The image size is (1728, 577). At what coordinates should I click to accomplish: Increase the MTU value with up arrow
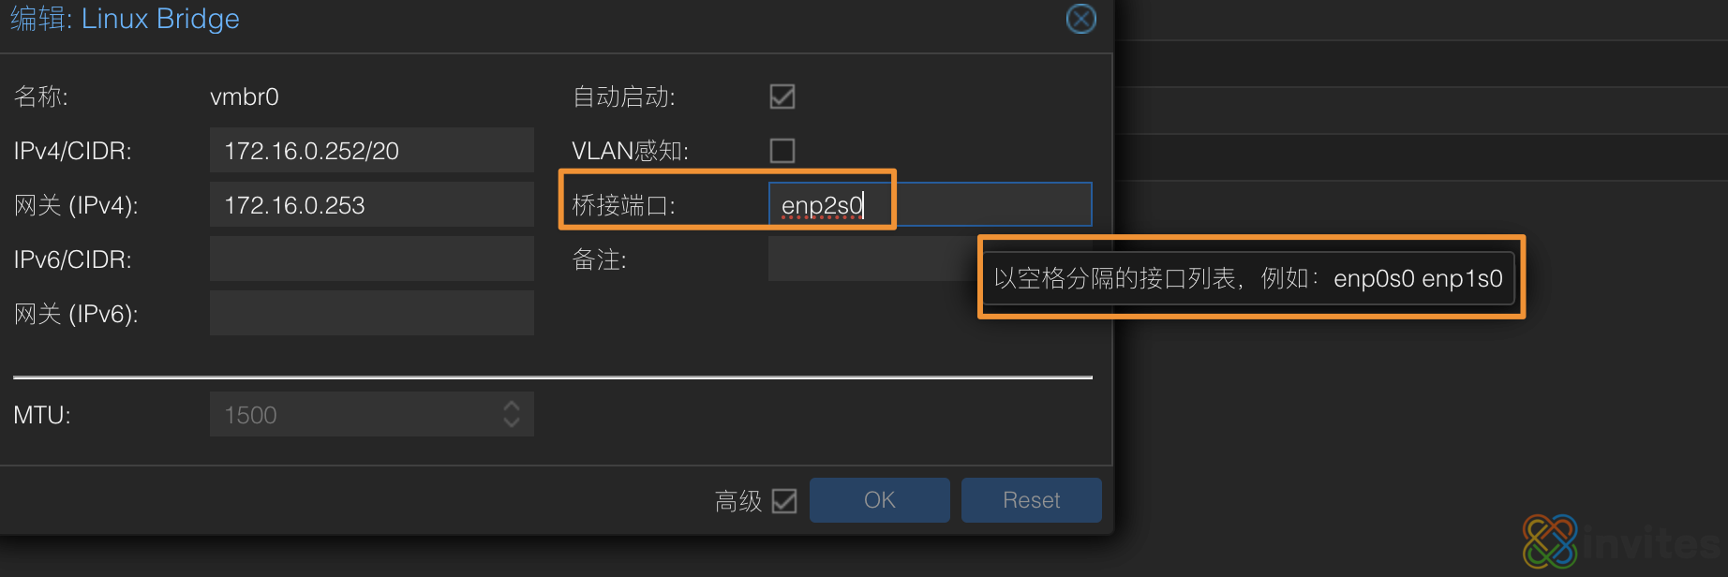pos(512,406)
